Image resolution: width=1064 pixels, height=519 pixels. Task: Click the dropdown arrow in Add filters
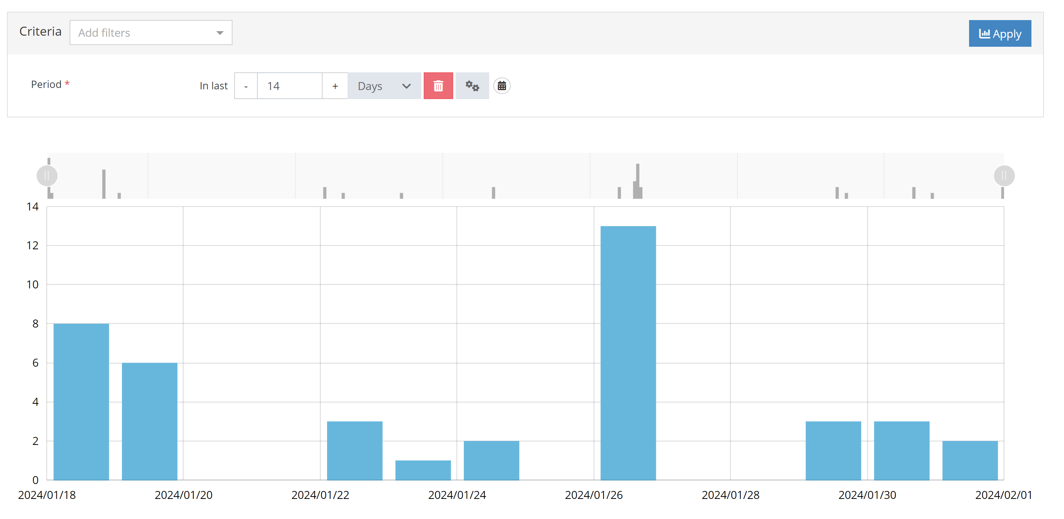(220, 33)
